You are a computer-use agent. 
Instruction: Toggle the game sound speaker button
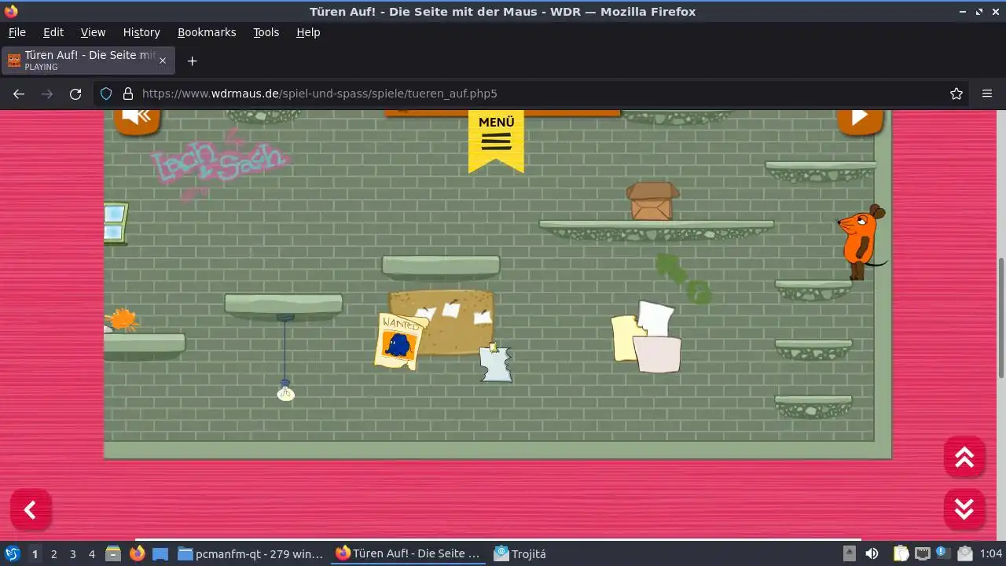pos(138,119)
